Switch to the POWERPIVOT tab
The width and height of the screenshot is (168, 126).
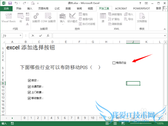click(141, 8)
